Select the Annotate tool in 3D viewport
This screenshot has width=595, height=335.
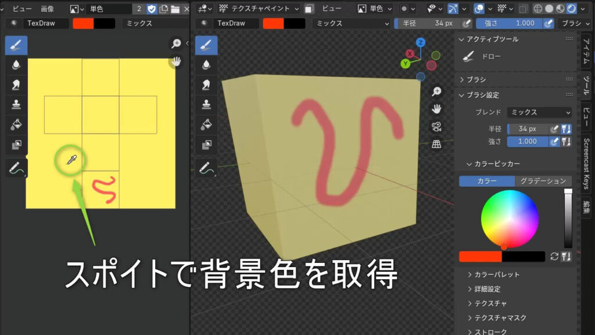[206, 168]
